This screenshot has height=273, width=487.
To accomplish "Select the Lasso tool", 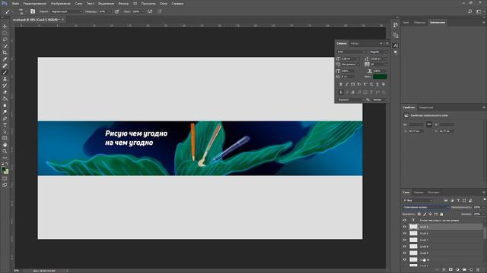I will pyautogui.click(x=5, y=39).
